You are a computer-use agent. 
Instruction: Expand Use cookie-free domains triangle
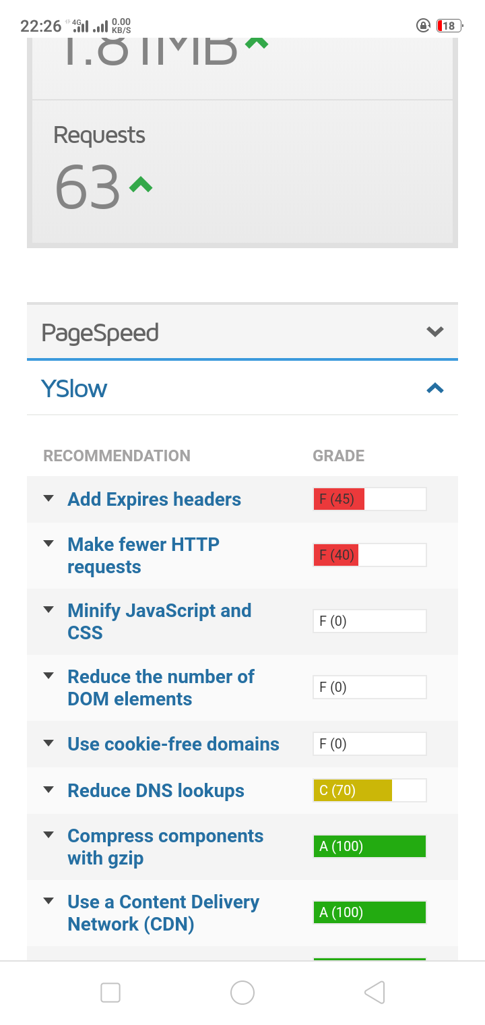48,744
